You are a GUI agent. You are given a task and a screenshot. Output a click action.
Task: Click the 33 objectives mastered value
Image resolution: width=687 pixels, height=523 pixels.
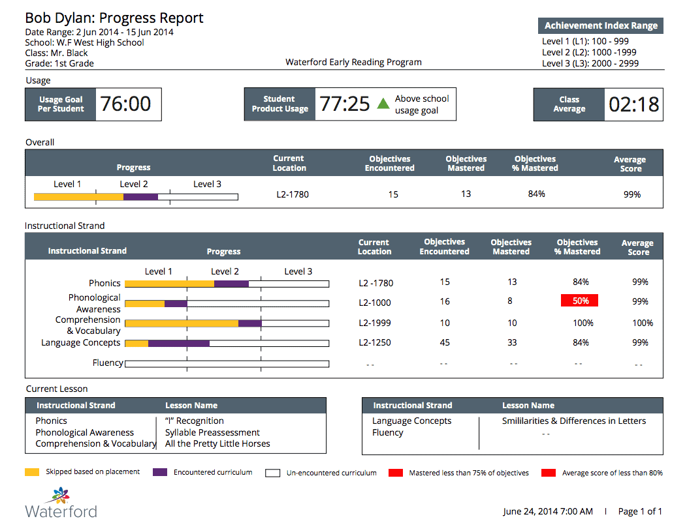coord(512,342)
